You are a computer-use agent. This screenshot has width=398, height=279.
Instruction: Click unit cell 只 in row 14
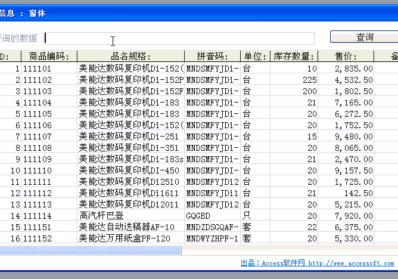pos(256,216)
